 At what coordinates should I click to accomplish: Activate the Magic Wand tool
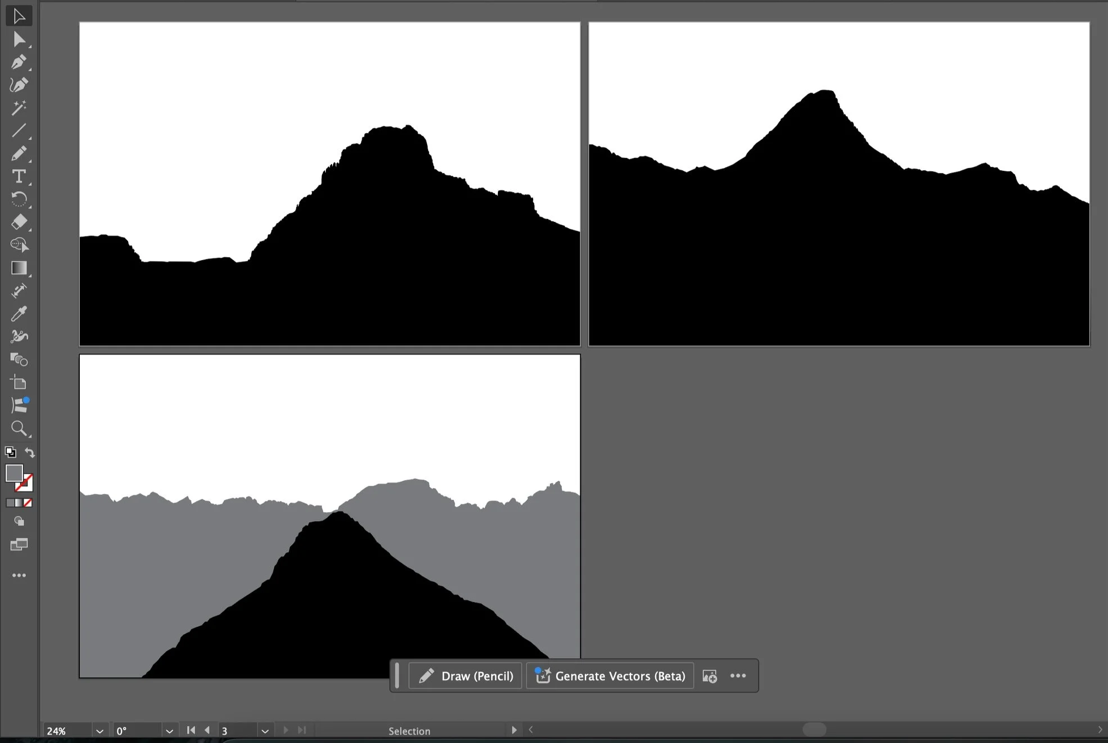[19, 107]
